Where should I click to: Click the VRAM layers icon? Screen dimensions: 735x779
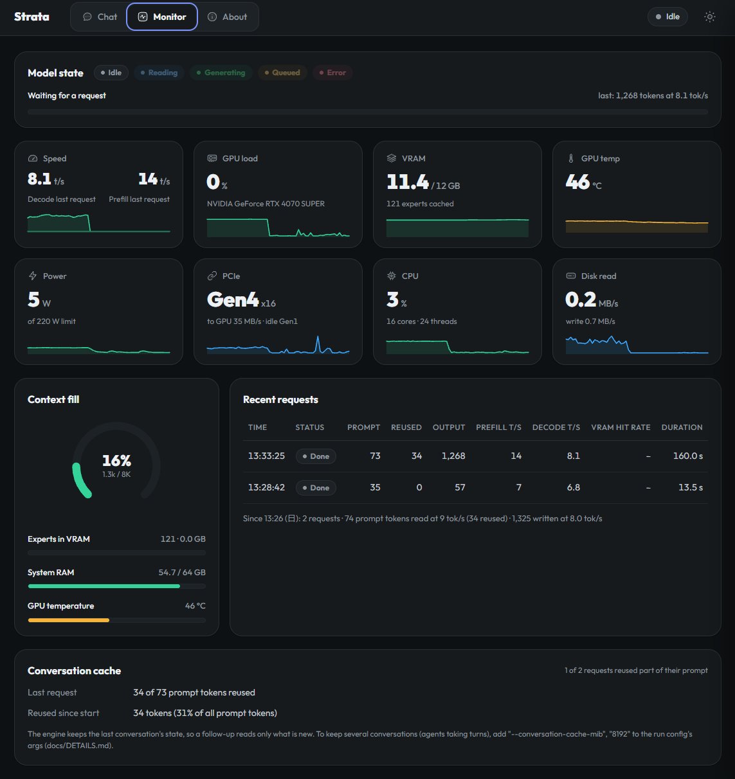392,159
